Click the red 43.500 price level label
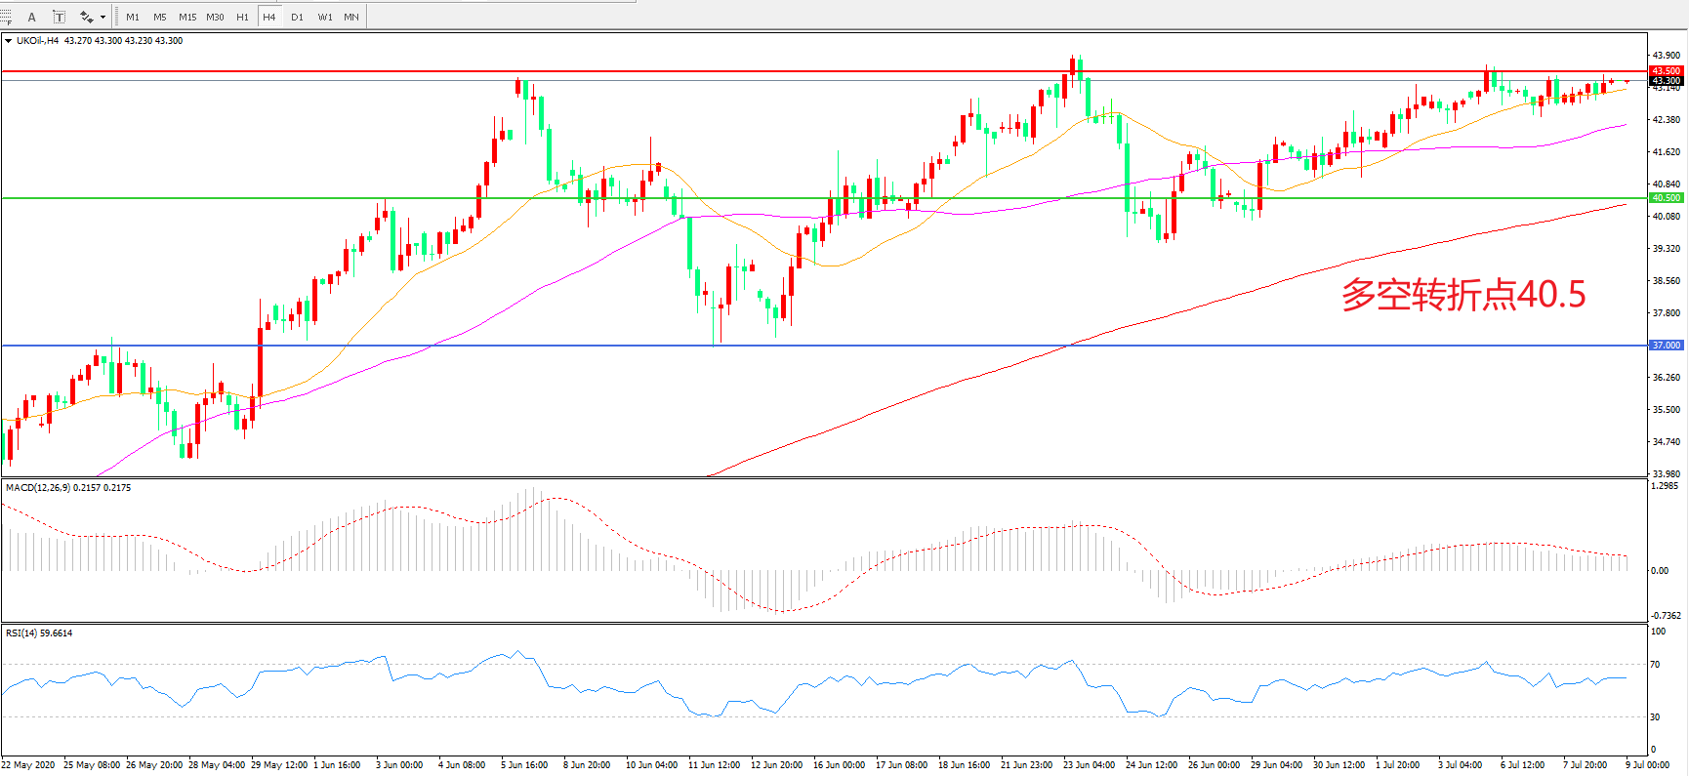This screenshot has width=1689, height=776. (x=1666, y=71)
